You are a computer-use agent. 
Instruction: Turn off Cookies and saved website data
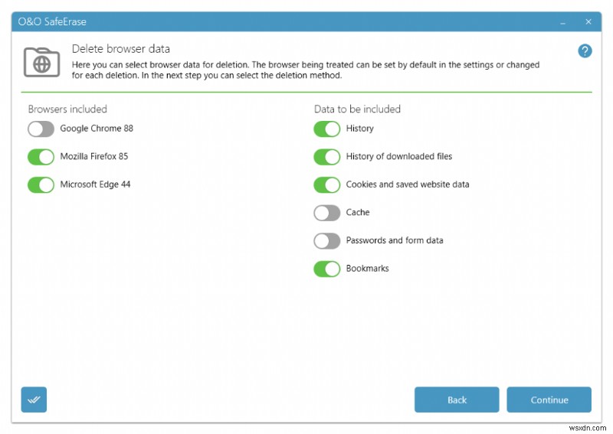(327, 184)
